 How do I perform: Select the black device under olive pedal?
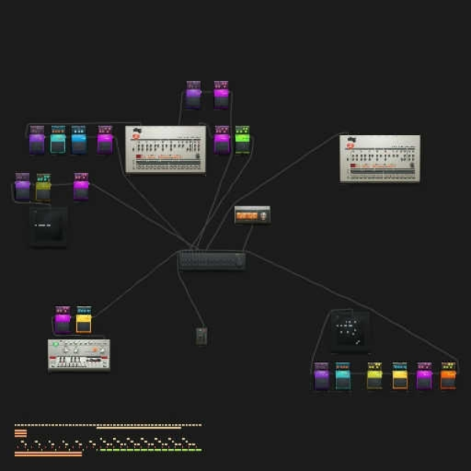pyautogui.click(x=48, y=227)
